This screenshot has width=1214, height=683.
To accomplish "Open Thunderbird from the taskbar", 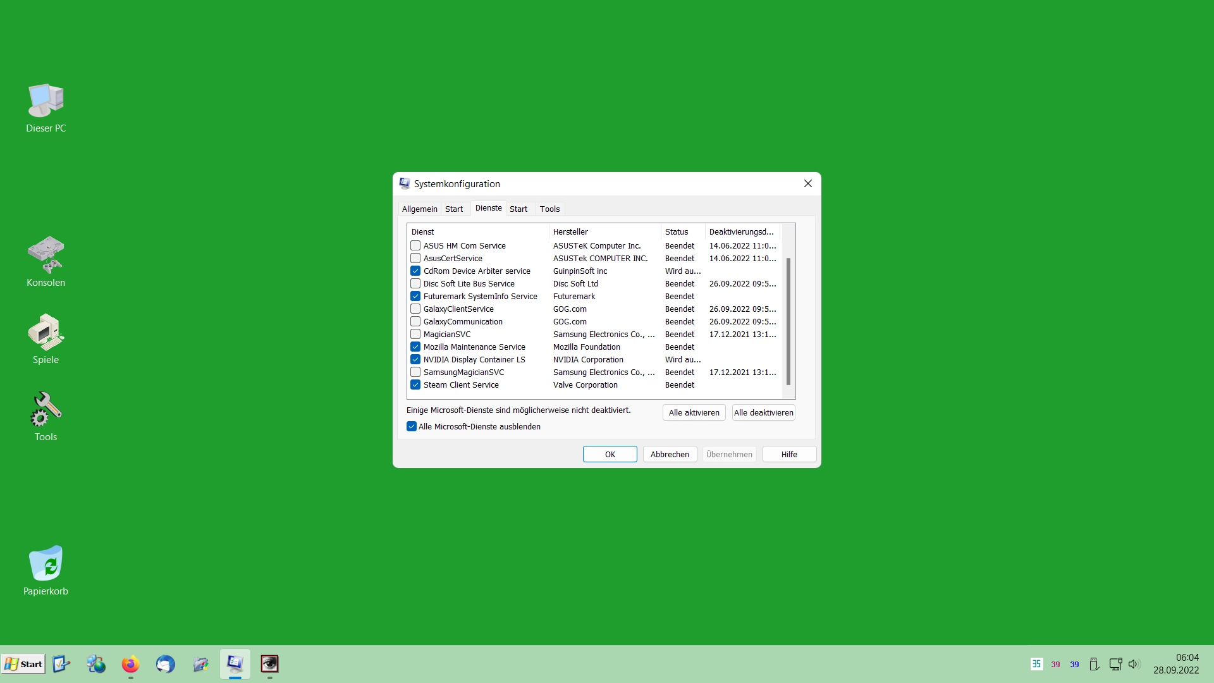I will click(x=165, y=664).
